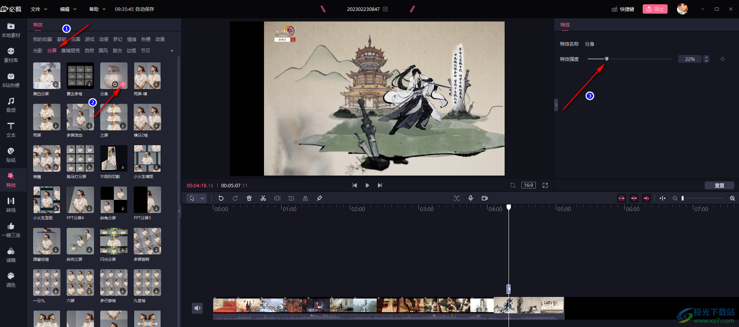Click the timeline align-to-playhead icon
This screenshot has width=739, height=327.
pos(663,198)
